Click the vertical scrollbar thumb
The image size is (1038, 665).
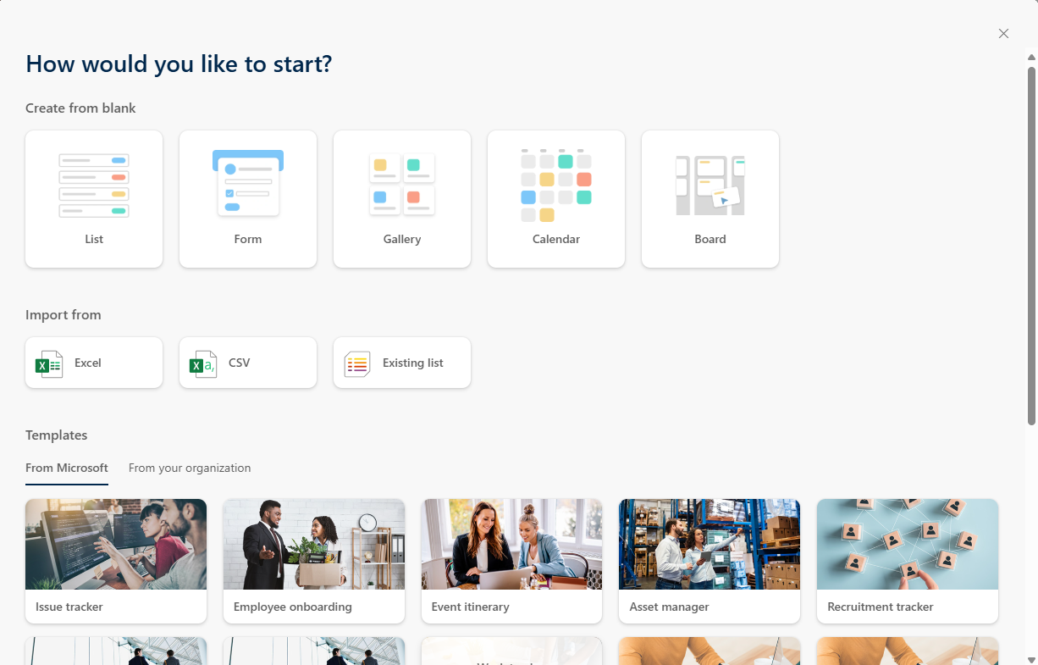pos(1031,246)
